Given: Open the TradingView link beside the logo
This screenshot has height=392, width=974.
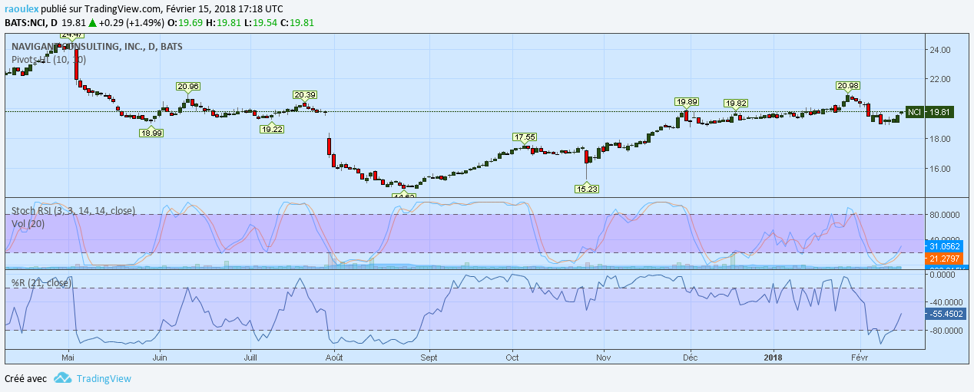Looking at the screenshot, I should click(x=104, y=378).
